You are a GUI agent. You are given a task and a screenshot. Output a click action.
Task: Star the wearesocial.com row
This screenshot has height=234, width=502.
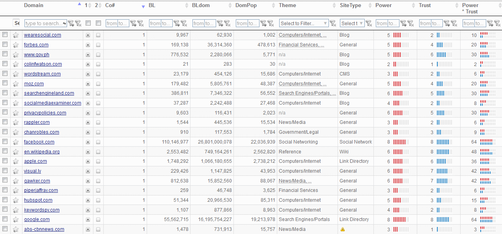16,35
